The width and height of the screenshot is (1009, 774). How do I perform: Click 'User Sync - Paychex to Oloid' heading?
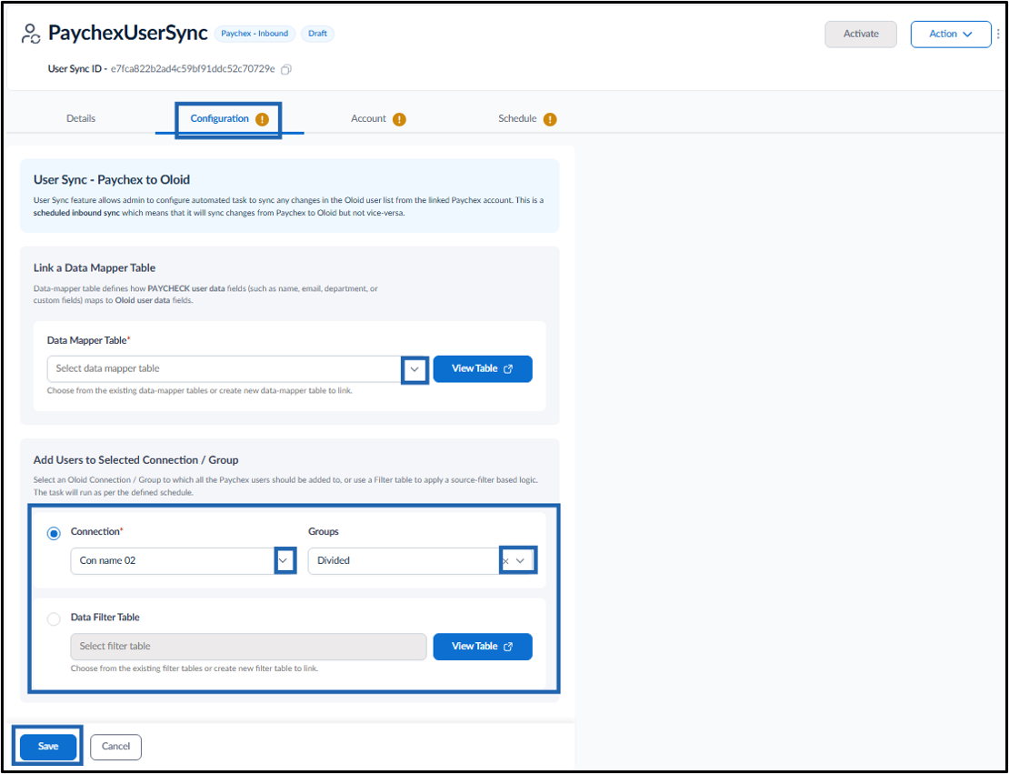[112, 180]
